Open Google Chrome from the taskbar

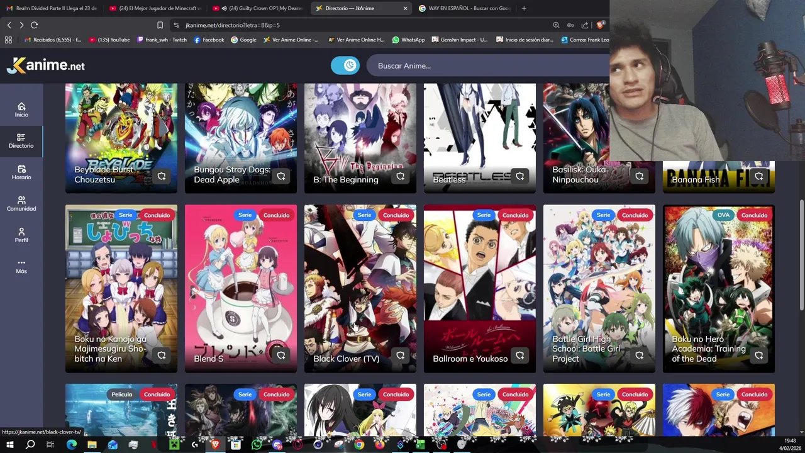click(358, 445)
